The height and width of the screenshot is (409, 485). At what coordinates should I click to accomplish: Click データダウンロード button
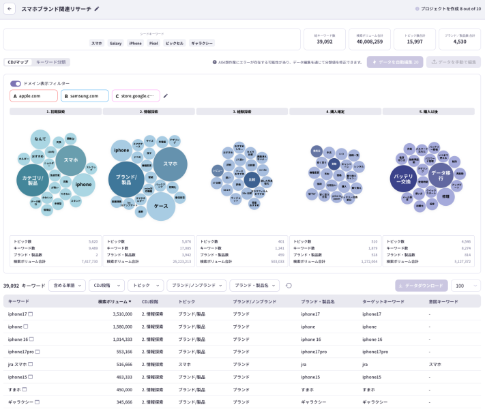pyautogui.click(x=421, y=286)
